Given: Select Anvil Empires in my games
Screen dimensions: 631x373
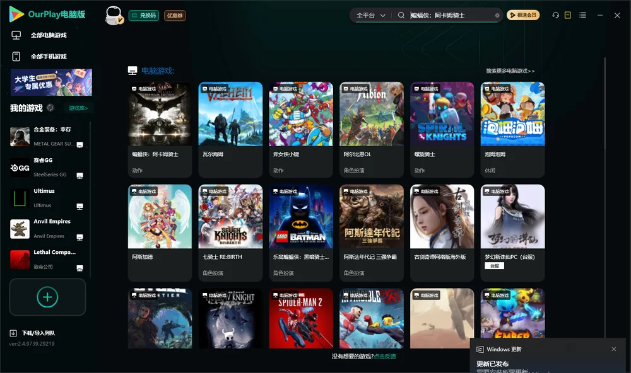Looking at the screenshot, I should (47, 229).
